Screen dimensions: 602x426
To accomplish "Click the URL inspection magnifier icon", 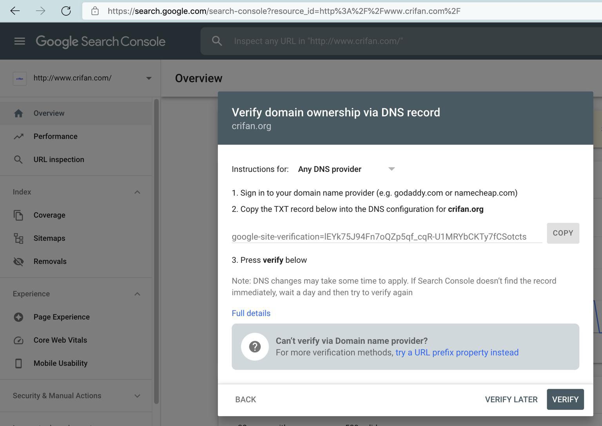I will pyautogui.click(x=18, y=160).
